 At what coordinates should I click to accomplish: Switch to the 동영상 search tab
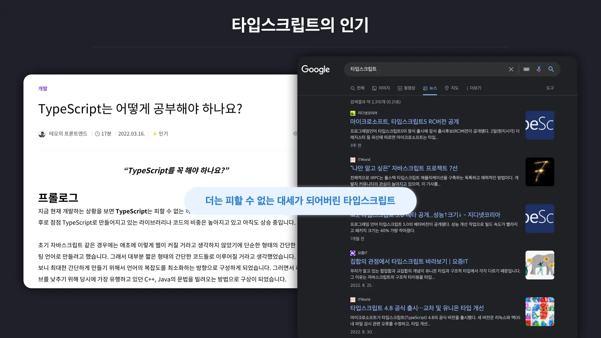(406, 88)
